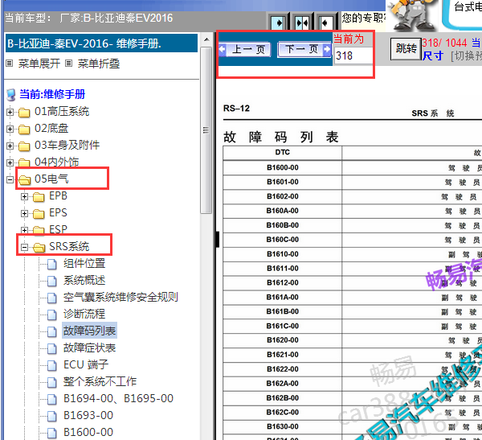Select the 03车身及附件 folder icon
Viewport: 482px width, 440px height.
24,146
